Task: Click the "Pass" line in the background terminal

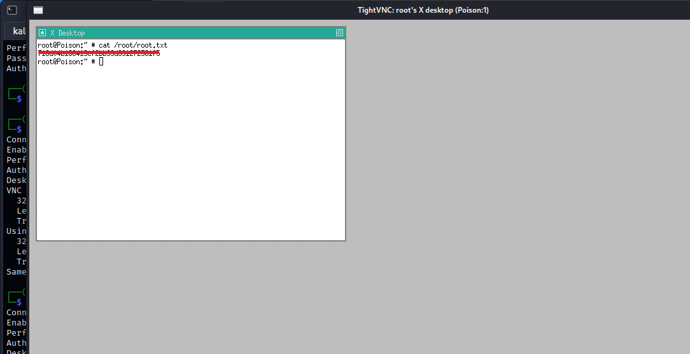Action: point(17,58)
